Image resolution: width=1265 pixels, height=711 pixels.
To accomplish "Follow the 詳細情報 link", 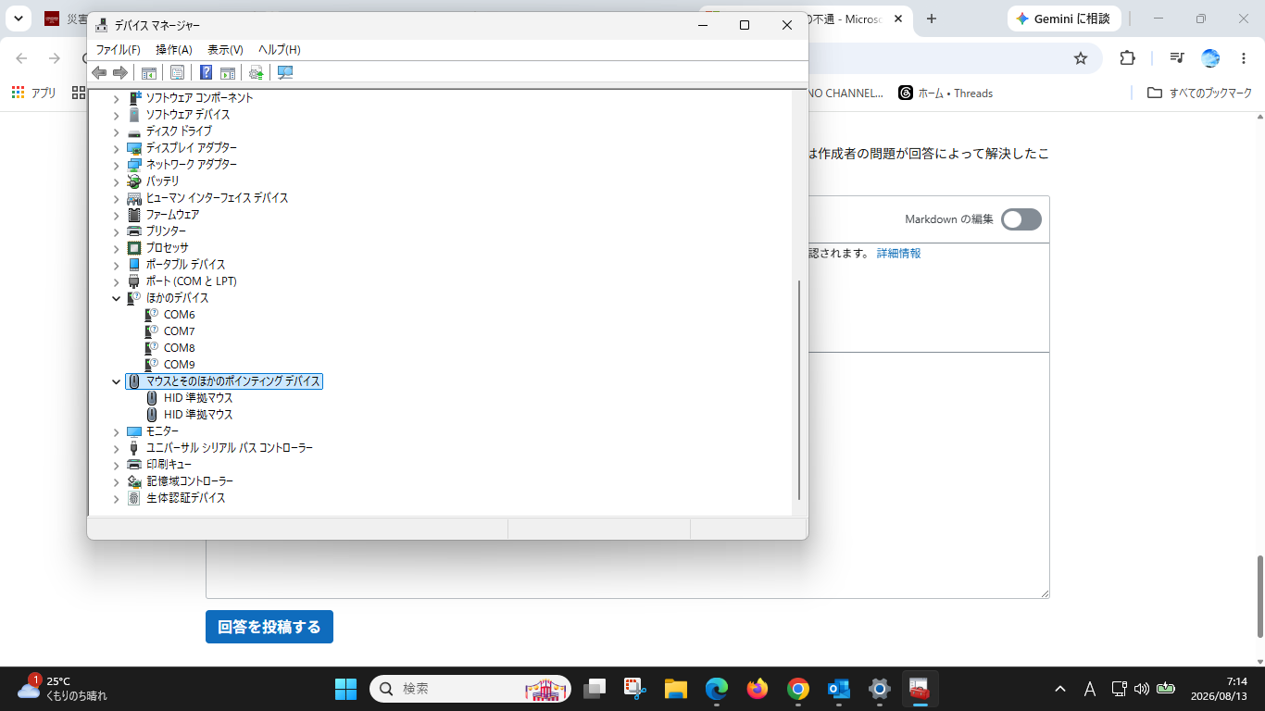I will pyautogui.click(x=899, y=253).
